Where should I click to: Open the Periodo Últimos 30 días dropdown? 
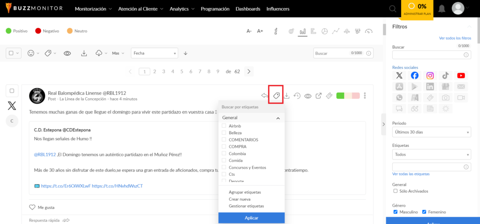click(432, 132)
